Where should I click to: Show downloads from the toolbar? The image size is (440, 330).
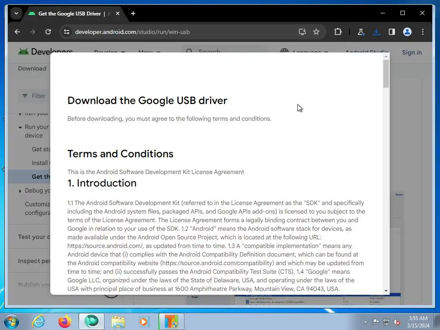coord(376,32)
